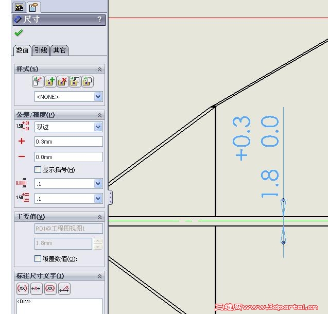
Task: Collapse the 标注尺寸文字(I) section
Action: tap(99, 276)
